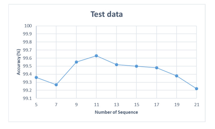Click the data marker at sequence 13
The width and height of the screenshot is (215, 129).
click(117, 64)
